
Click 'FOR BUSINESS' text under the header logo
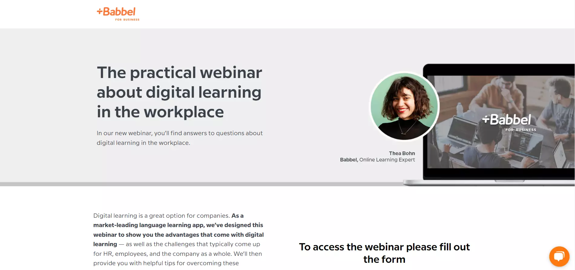(x=127, y=20)
